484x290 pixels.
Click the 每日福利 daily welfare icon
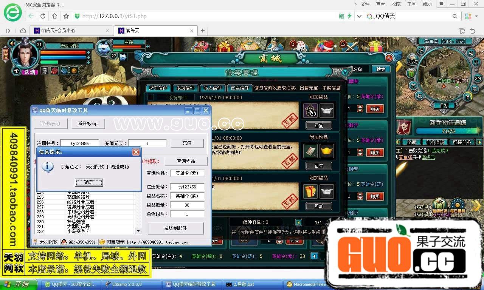pos(458,206)
